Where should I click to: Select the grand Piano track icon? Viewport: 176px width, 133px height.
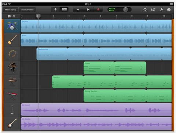click(x=12, y=67)
